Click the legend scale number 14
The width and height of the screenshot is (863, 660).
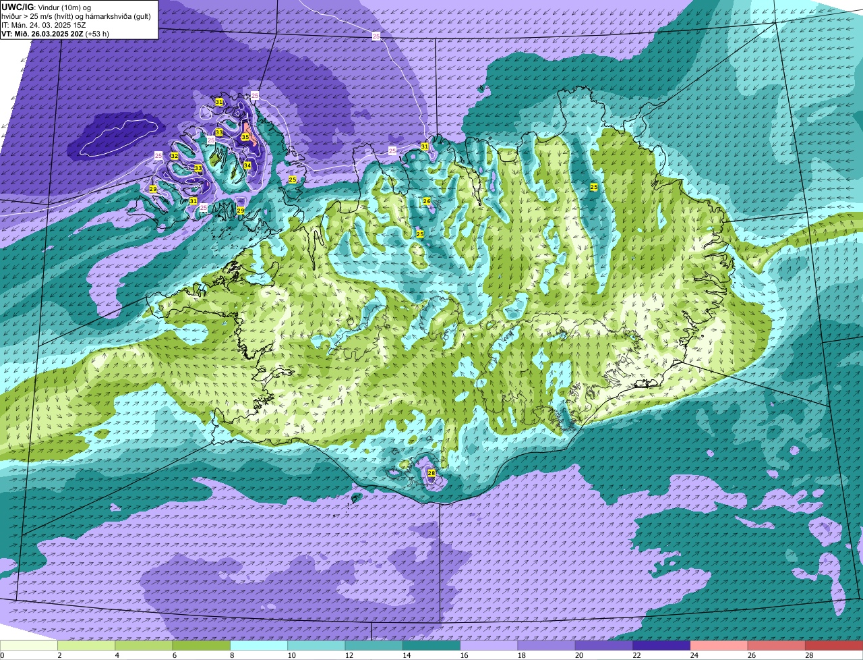click(x=406, y=655)
